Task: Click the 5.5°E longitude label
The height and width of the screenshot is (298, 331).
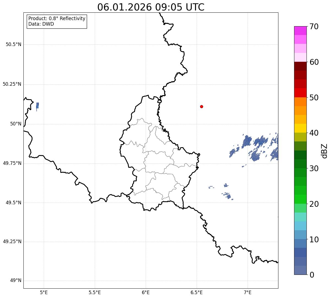Action: [95, 292]
